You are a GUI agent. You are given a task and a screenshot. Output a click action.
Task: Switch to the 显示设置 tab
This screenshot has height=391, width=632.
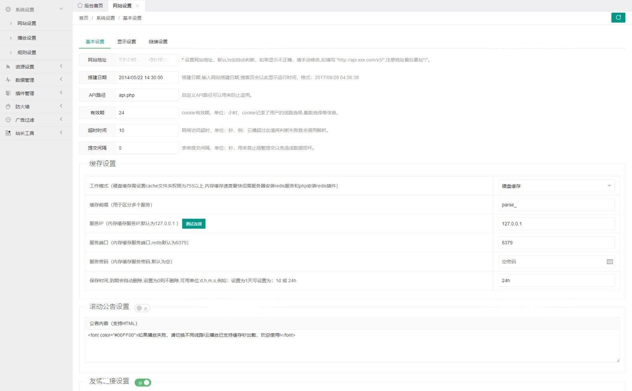tap(126, 42)
